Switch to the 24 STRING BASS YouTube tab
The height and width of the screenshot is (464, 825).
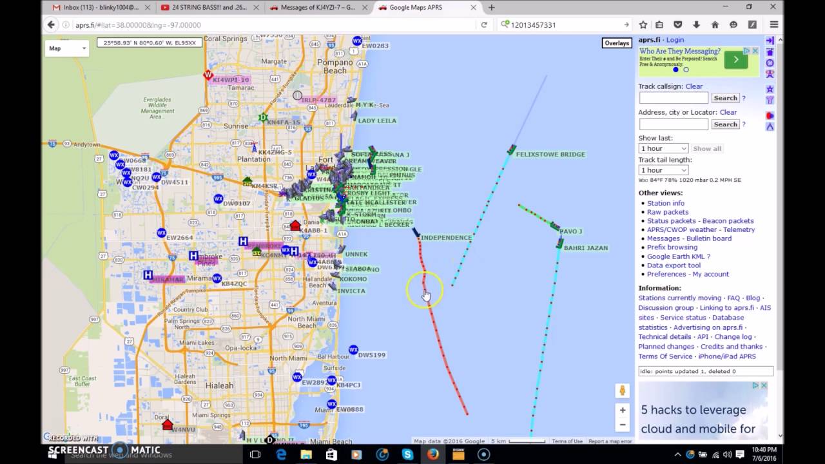point(210,8)
